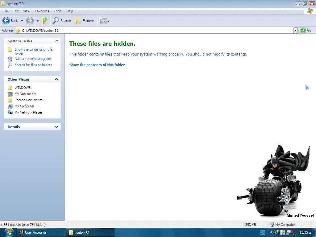
Task: Collapse the Other Places panel
Action: 57,79
